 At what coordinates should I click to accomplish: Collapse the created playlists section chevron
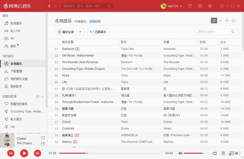pyautogui.click(x=42, y=96)
